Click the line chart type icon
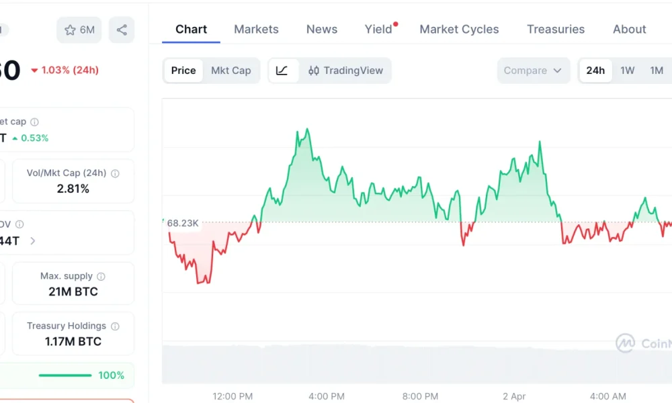 (x=283, y=70)
